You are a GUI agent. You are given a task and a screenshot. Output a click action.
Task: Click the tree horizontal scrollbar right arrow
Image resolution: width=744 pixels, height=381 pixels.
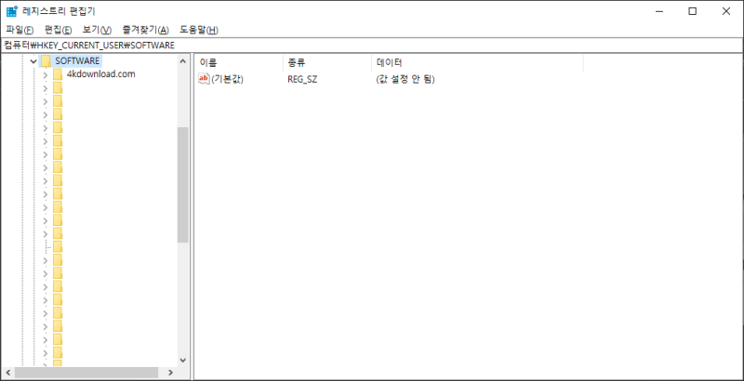point(170,373)
